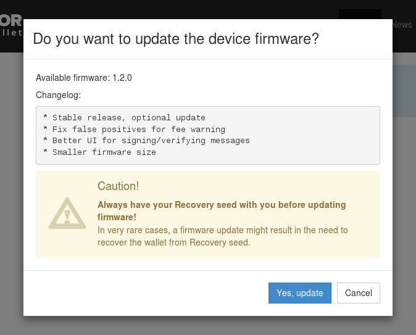Click the "Stable release, optional update" line
This screenshot has height=335, width=416.
(124, 117)
